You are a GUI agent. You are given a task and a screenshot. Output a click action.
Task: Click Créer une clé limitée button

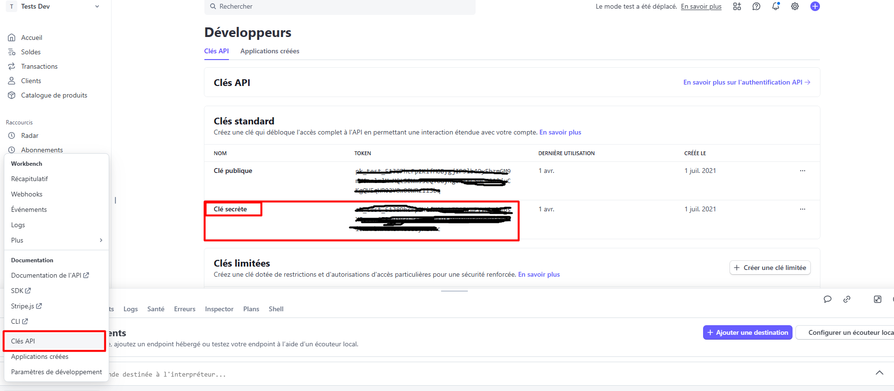(x=770, y=268)
